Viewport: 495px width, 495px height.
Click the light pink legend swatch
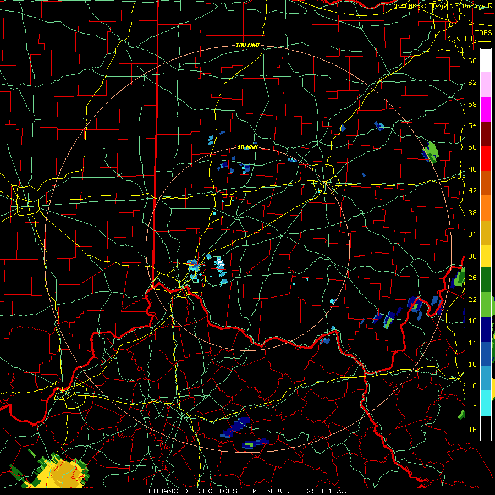point(486,85)
